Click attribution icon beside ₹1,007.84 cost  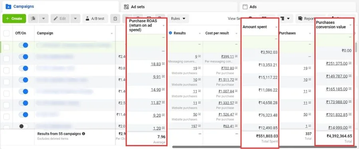click(236, 91)
